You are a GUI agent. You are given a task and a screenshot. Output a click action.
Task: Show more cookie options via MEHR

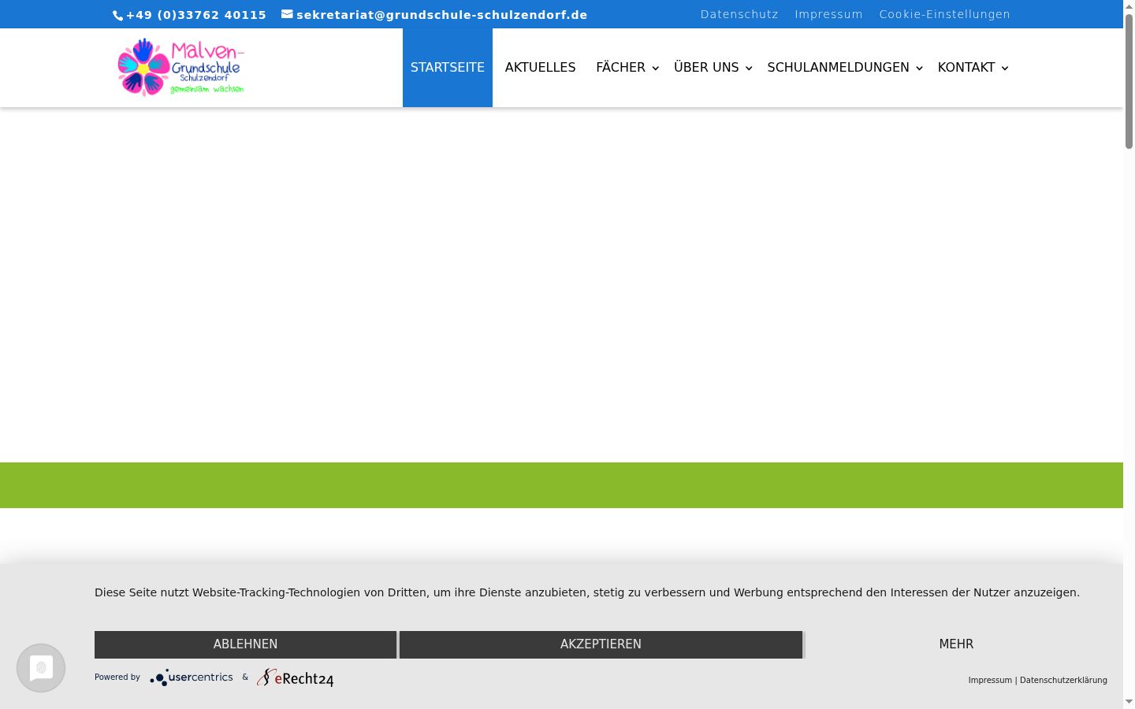tap(956, 644)
